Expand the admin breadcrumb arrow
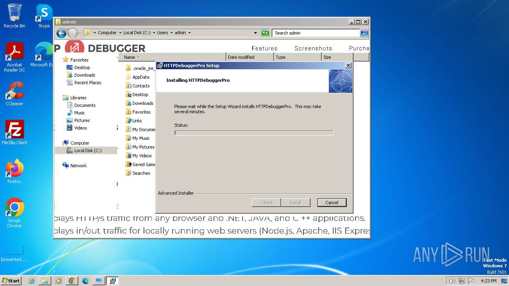 189,33
